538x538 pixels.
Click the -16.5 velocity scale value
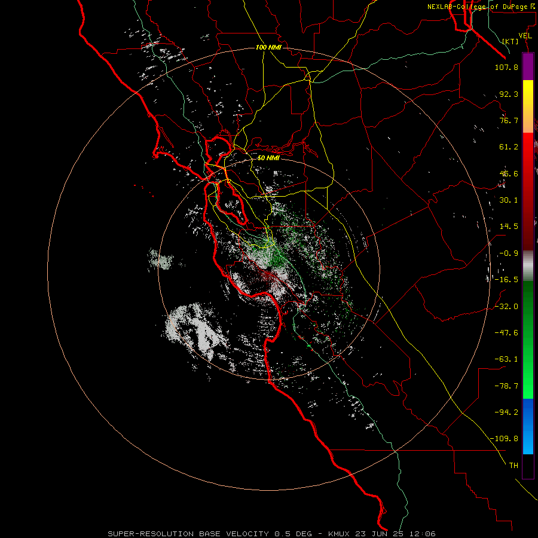(506, 280)
